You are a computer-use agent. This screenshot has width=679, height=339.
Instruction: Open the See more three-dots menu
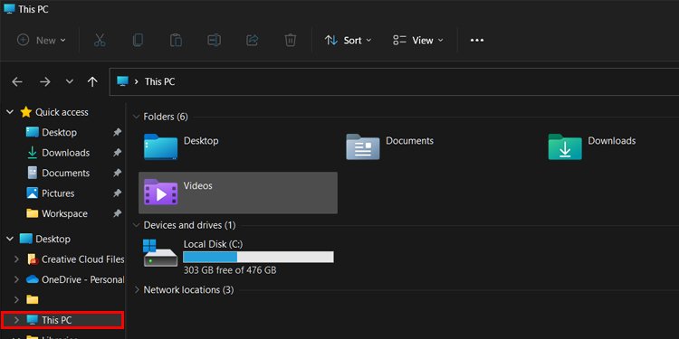(x=477, y=40)
